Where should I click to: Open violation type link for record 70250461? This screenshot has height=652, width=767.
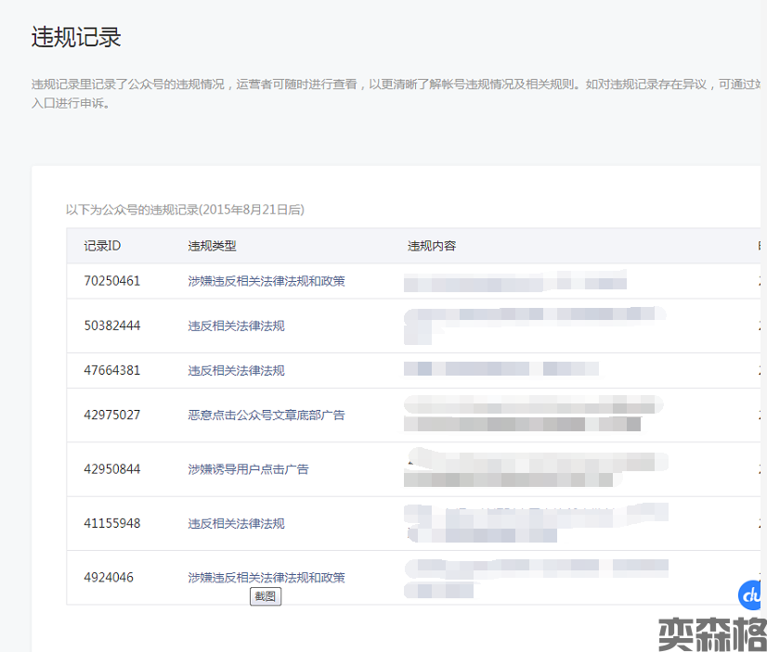tap(266, 281)
